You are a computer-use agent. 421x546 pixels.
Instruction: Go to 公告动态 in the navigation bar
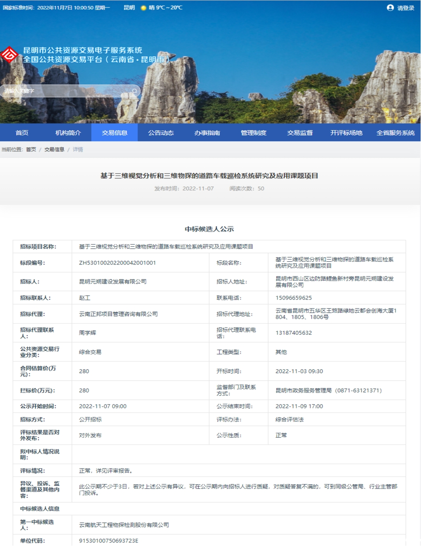point(161,133)
